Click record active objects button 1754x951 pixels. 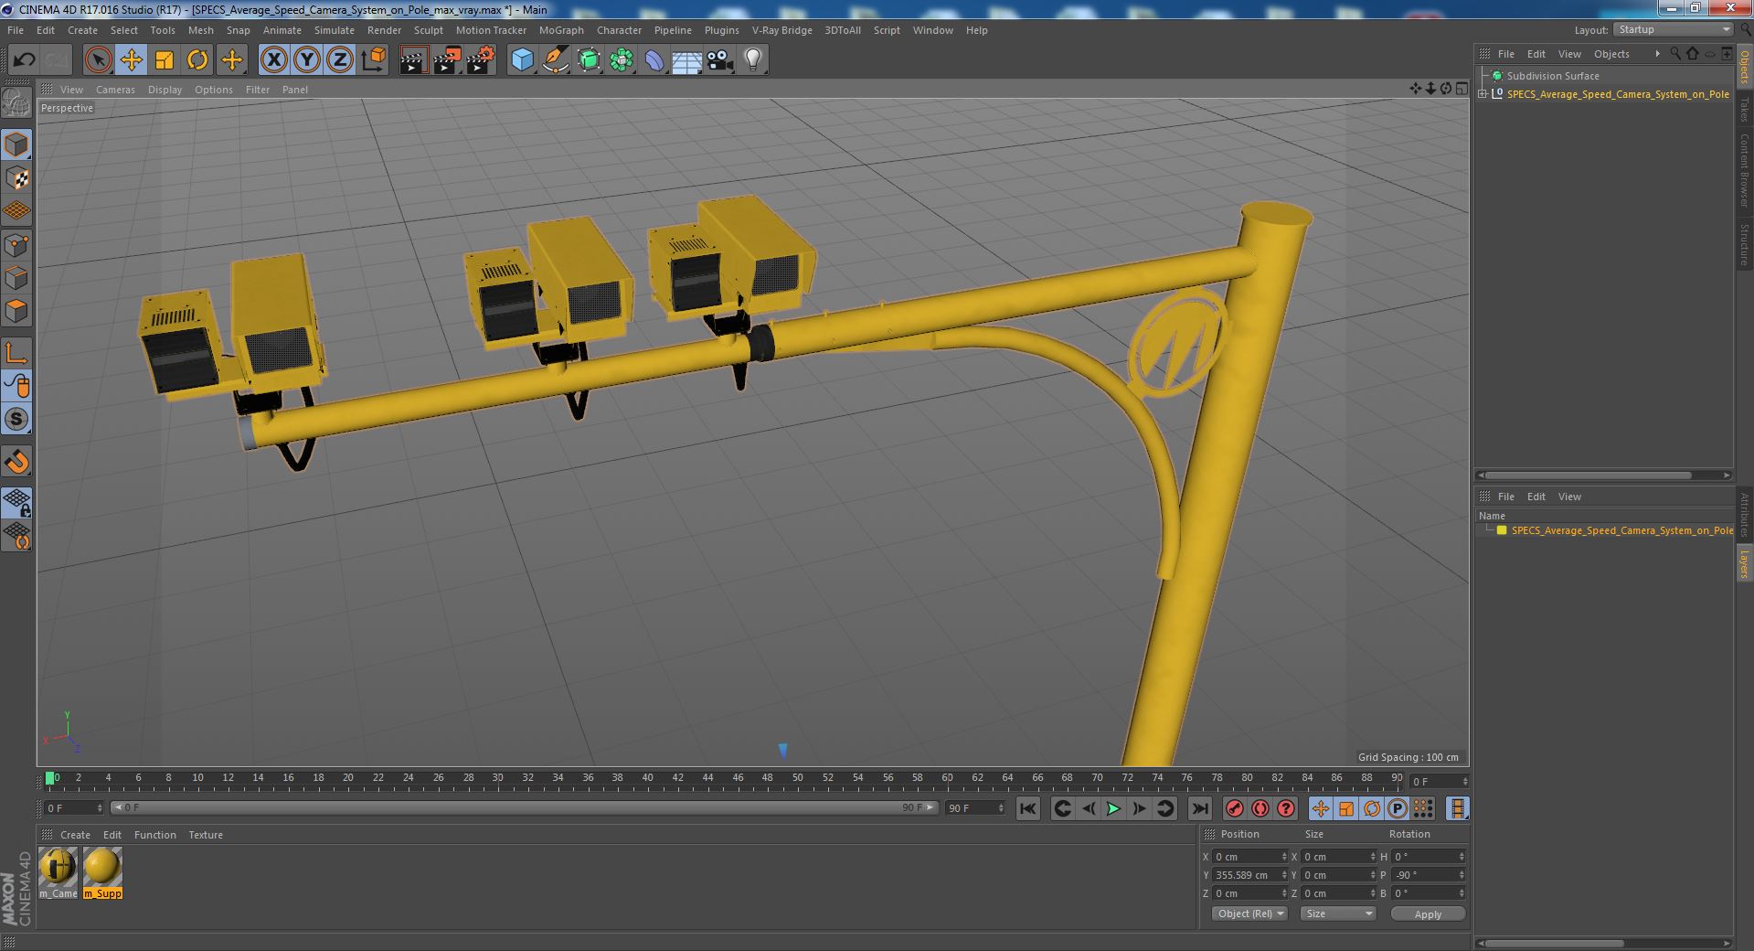point(1234,808)
